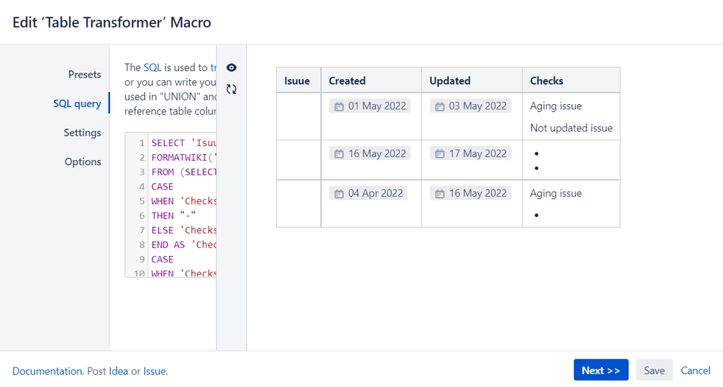Click calendar icon beside 03 May 2022

pyautogui.click(x=439, y=106)
